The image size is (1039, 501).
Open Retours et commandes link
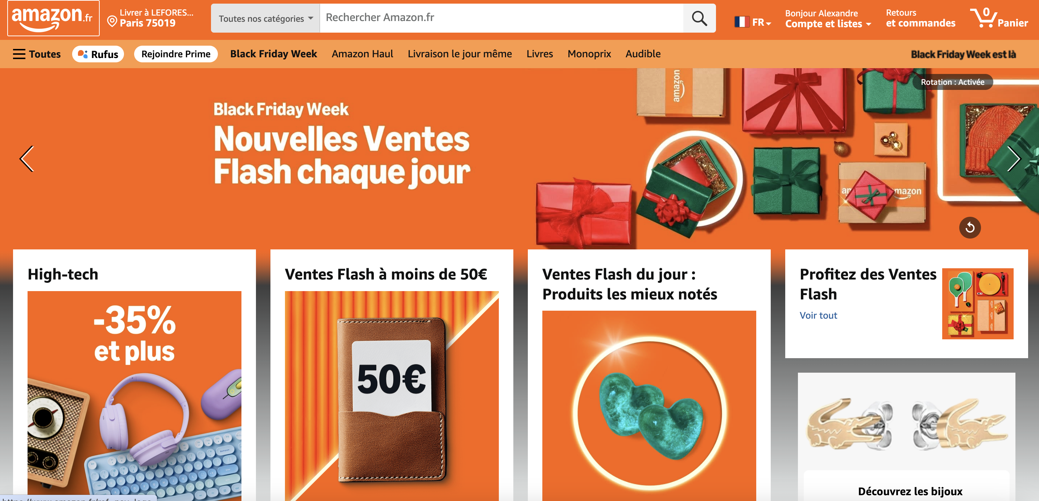(x=920, y=18)
